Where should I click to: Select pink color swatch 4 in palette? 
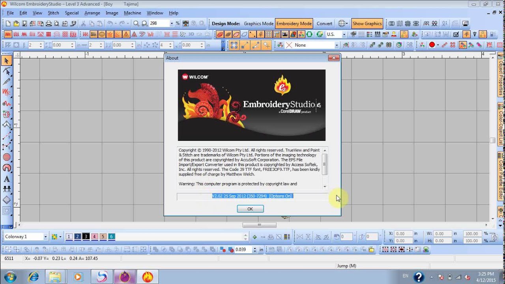pos(94,237)
